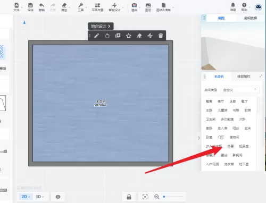
Task: Click the 清空 clear eraser icon
Action: tap(64, 5)
